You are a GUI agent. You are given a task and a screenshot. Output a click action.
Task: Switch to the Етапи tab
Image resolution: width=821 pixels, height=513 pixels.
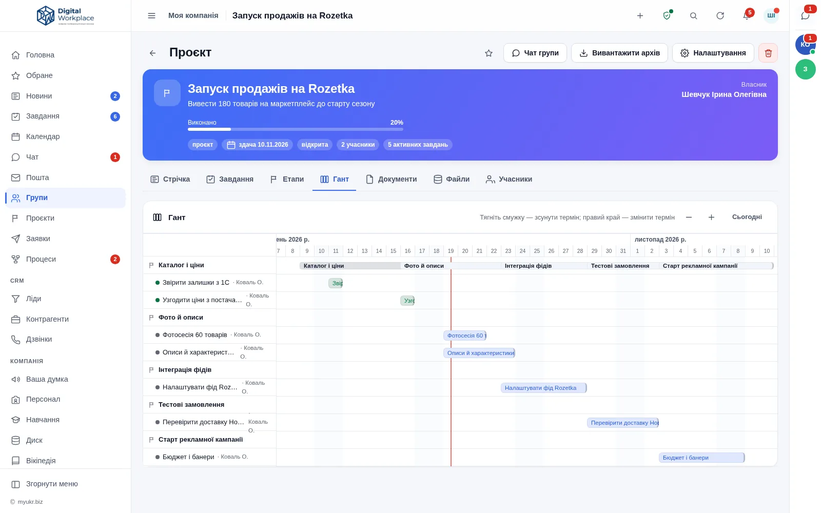pos(287,179)
